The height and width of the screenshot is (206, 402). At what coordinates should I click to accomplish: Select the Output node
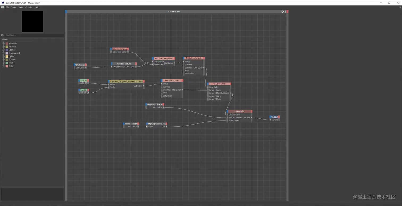(274, 117)
